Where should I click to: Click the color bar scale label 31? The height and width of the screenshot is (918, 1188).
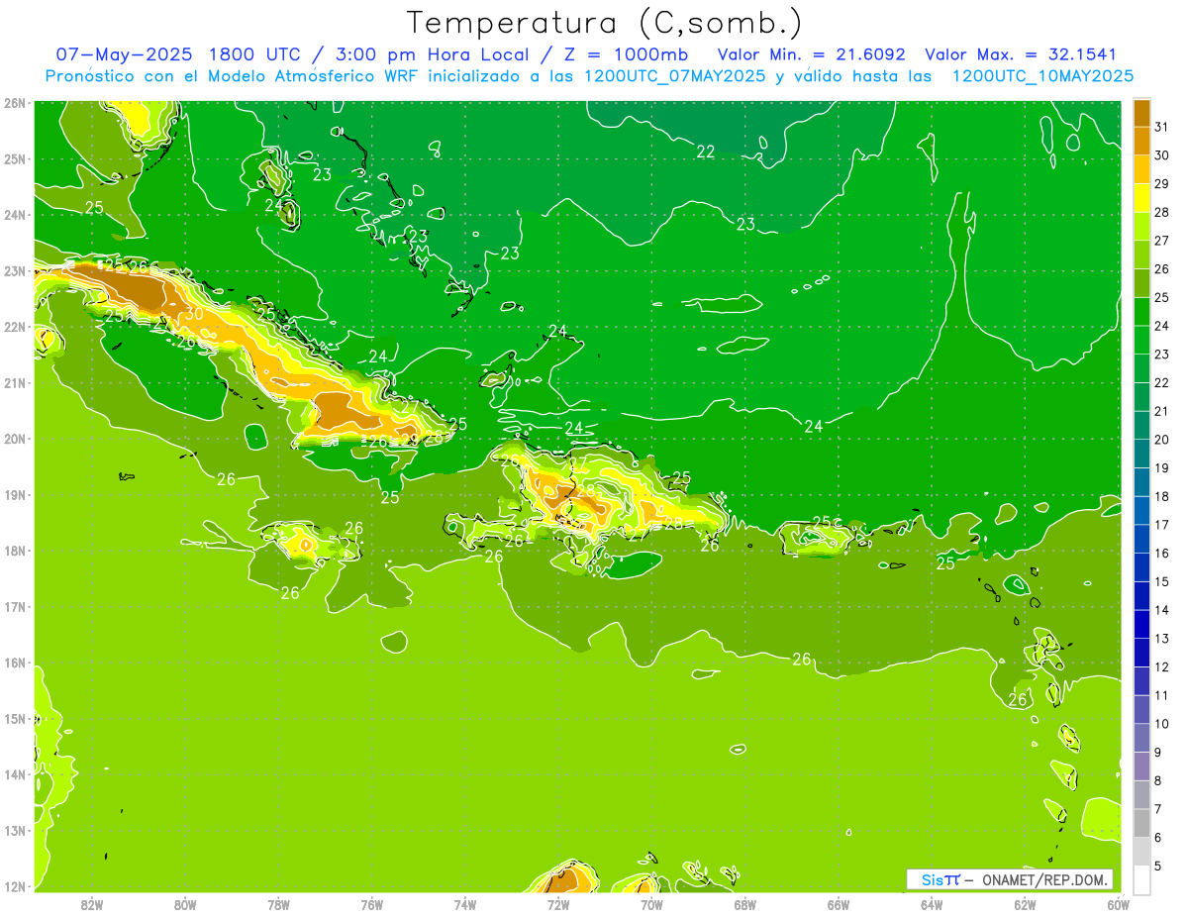tap(1161, 127)
